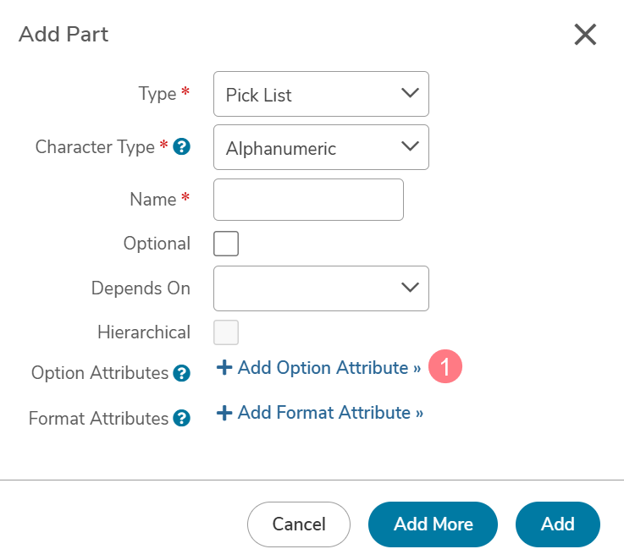Click the plus icon beside Add Option Attribute
This screenshot has height=560, width=624.
(x=224, y=367)
